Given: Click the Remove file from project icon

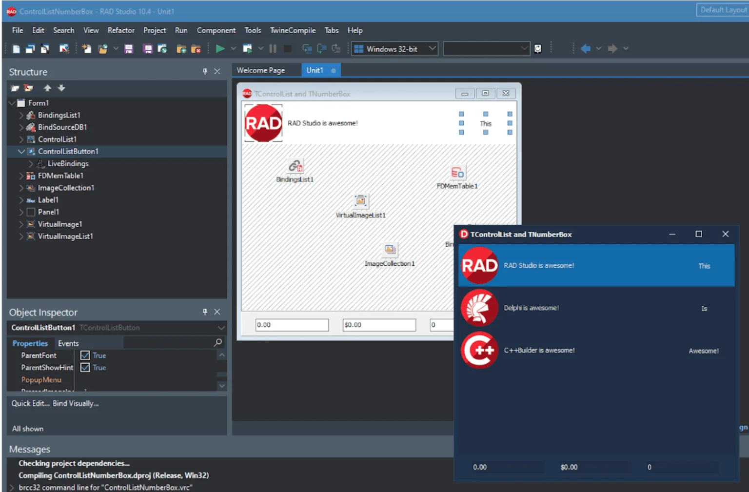Looking at the screenshot, I should (196, 49).
